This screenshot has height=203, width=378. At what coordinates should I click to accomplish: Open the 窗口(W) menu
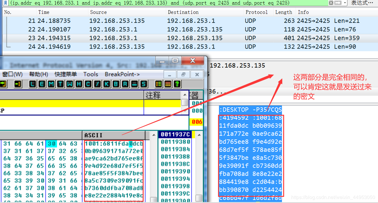click(12, 74)
